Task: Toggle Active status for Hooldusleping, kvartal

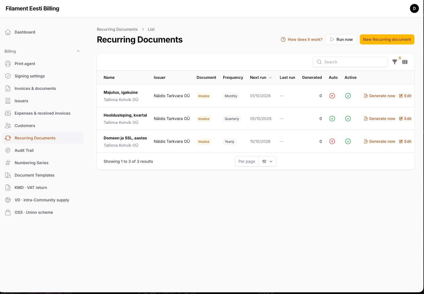Action: pyautogui.click(x=348, y=119)
